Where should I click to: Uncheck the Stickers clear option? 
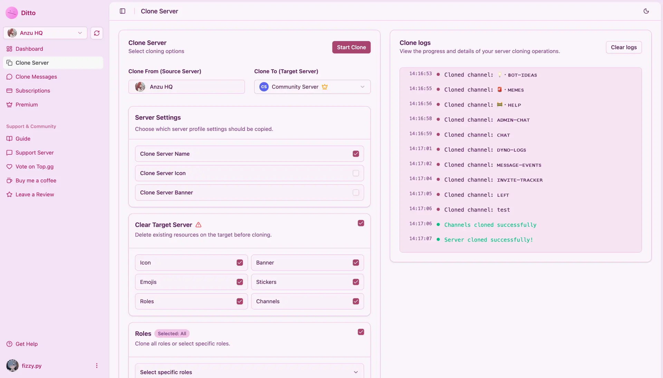(x=356, y=282)
